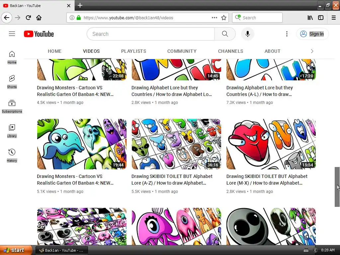Open Home in YouTube sidebar
The height and width of the screenshot is (255, 340).
(12, 57)
